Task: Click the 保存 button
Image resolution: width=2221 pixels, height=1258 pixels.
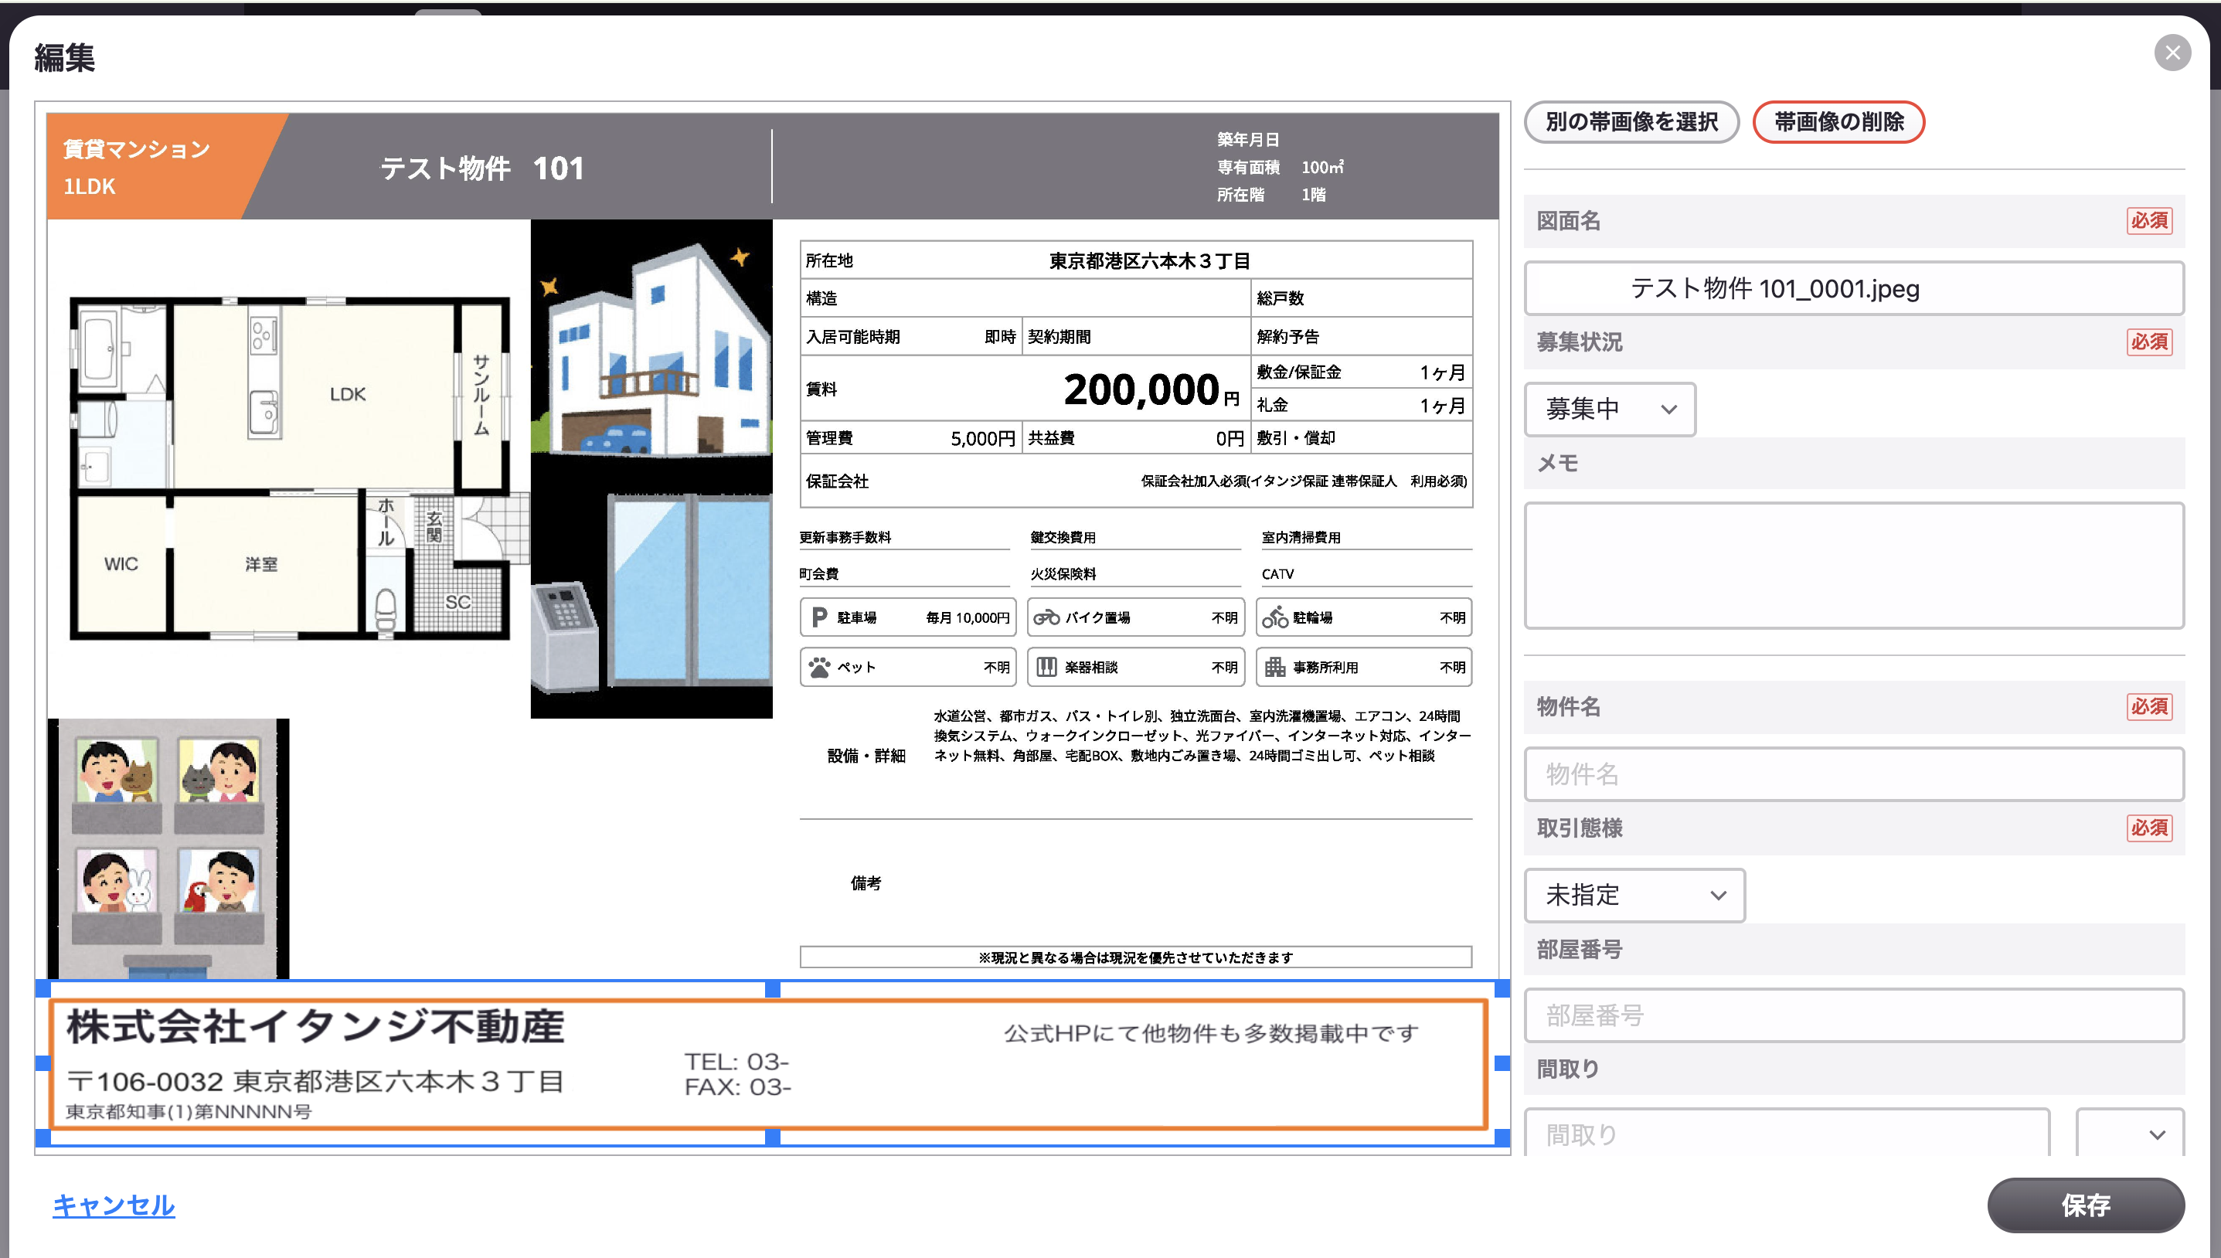Action: [x=2085, y=1205]
